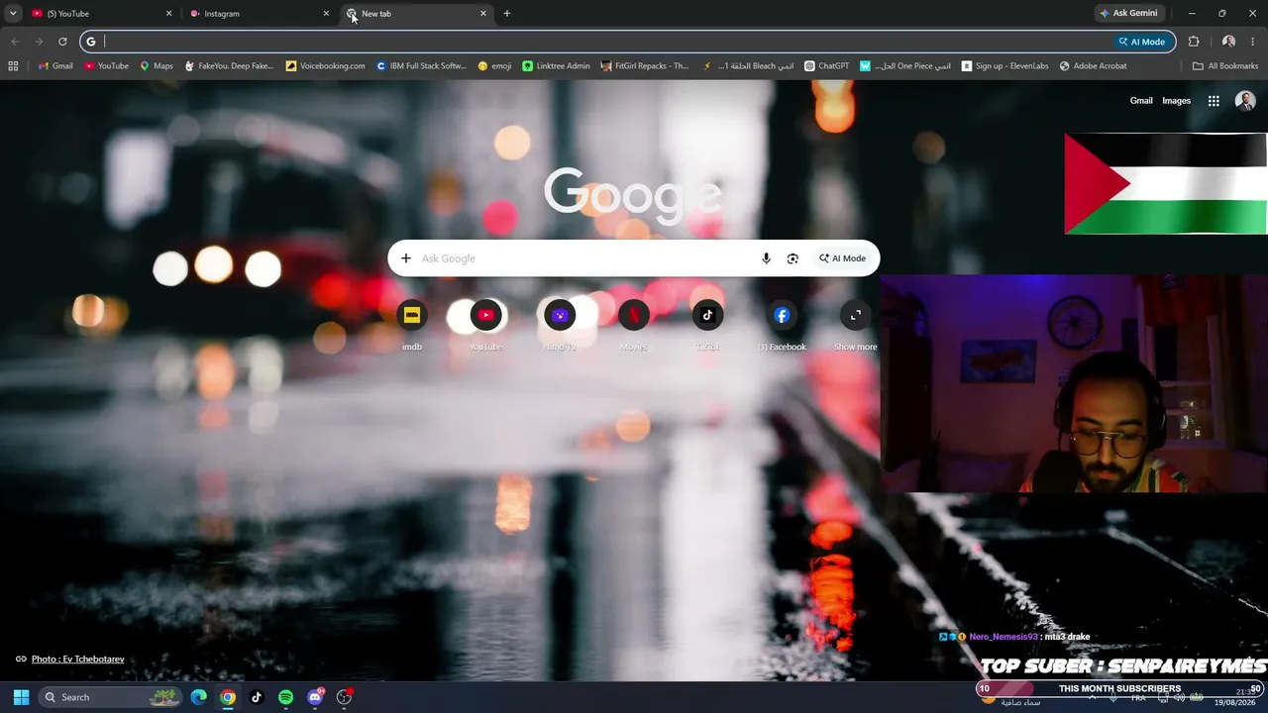Switch to the (5) YouTube tab
This screenshot has height=713, width=1268.
pos(101,14)
